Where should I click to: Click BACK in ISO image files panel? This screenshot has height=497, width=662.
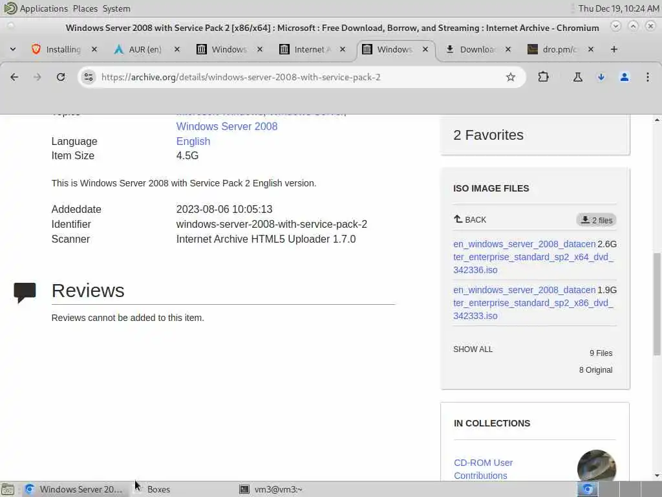click(x=470, y=219)
